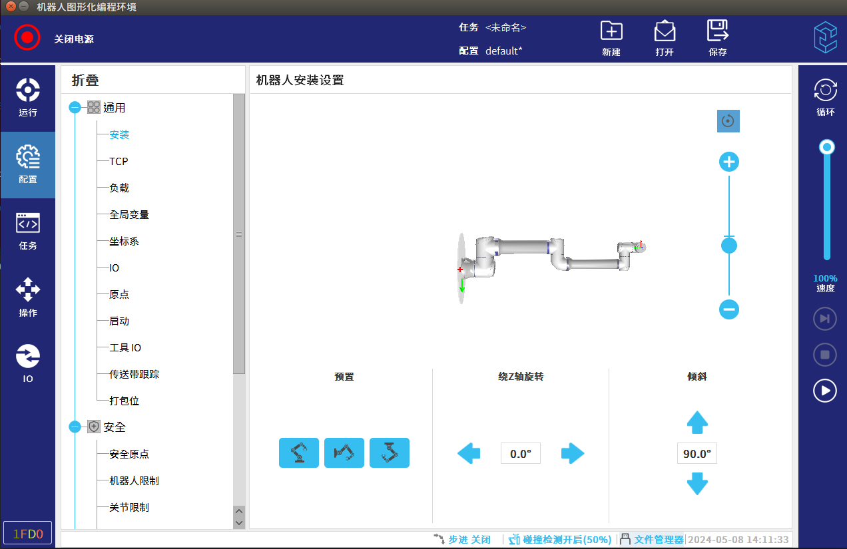Increase the tilt angle with up arrow

point(697,422)
